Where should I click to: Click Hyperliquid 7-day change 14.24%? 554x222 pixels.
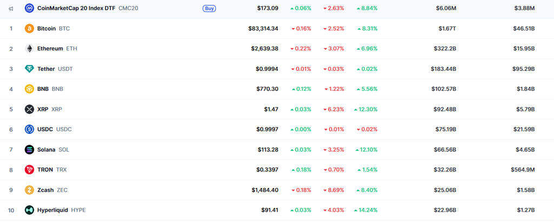366,210
